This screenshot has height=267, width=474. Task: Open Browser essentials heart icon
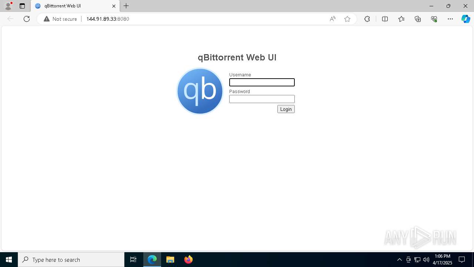(434, 19)
